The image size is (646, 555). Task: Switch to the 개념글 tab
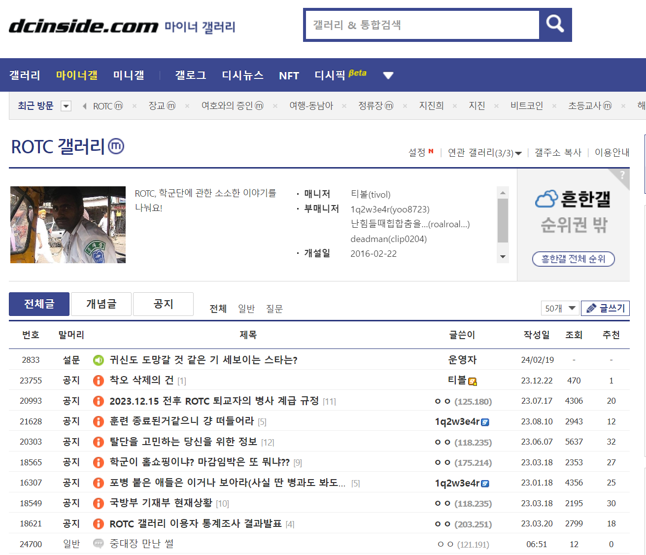101,304
